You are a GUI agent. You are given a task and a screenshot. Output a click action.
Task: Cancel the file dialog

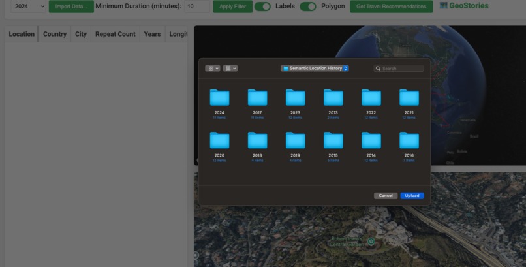coord(386,196)
